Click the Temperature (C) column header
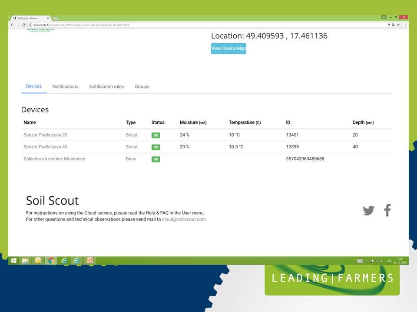The image size is (417, 312). tap(245, 122)
